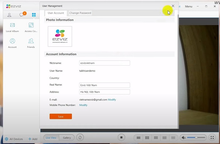The height and width of the screenshot is (144, 220).
Task: Open the user profile icon in sidebar
Action: pyautogui.click(x=9, y=15)
